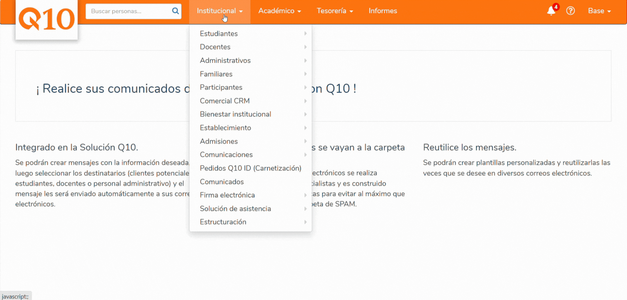627x300 pixels.
Task: Select Firma electrónica menu item
Action: (x=251, y=195)
